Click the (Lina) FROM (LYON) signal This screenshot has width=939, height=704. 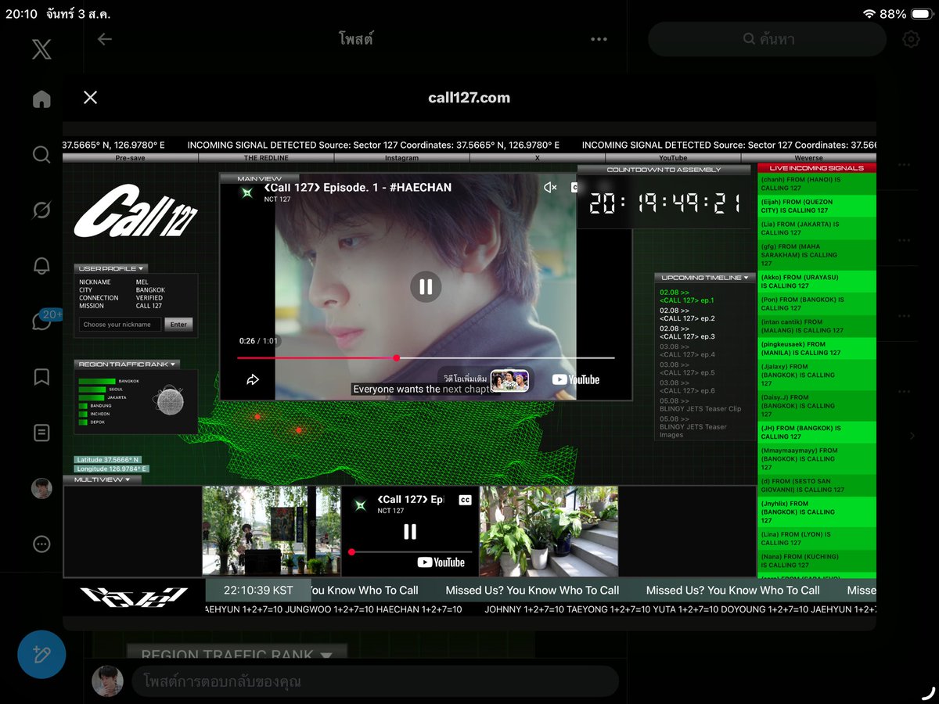coord(817,539)
